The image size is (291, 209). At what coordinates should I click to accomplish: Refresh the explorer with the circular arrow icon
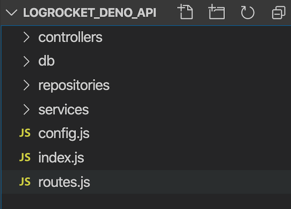pyautogui.click(x=248, y=12)
